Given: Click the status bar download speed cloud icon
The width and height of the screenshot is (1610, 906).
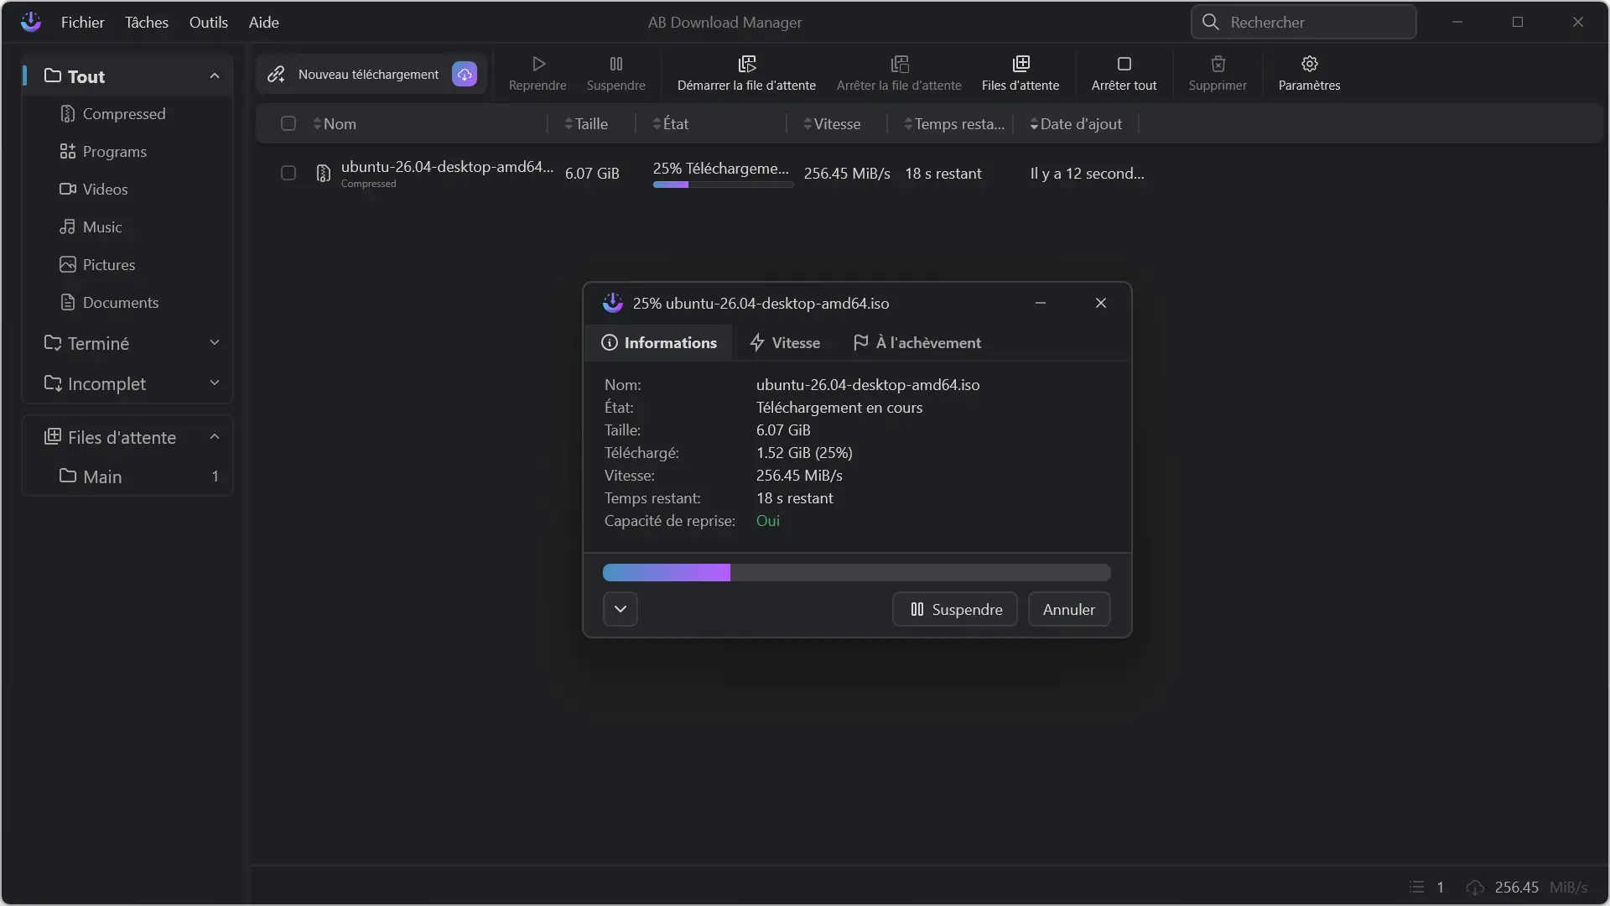Looking at the screenshot, I should pyautogui.click(x=1476, y=888).
